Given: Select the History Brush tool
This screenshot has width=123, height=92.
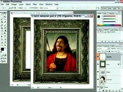Looking at the screenshot, I should click(5, 28).
